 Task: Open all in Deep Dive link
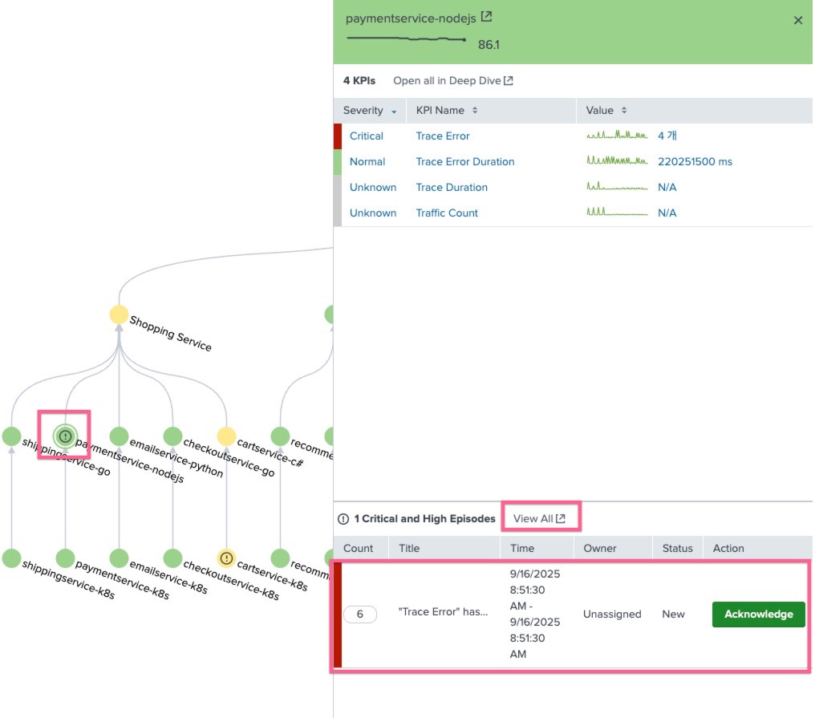[x=452, y=80]
